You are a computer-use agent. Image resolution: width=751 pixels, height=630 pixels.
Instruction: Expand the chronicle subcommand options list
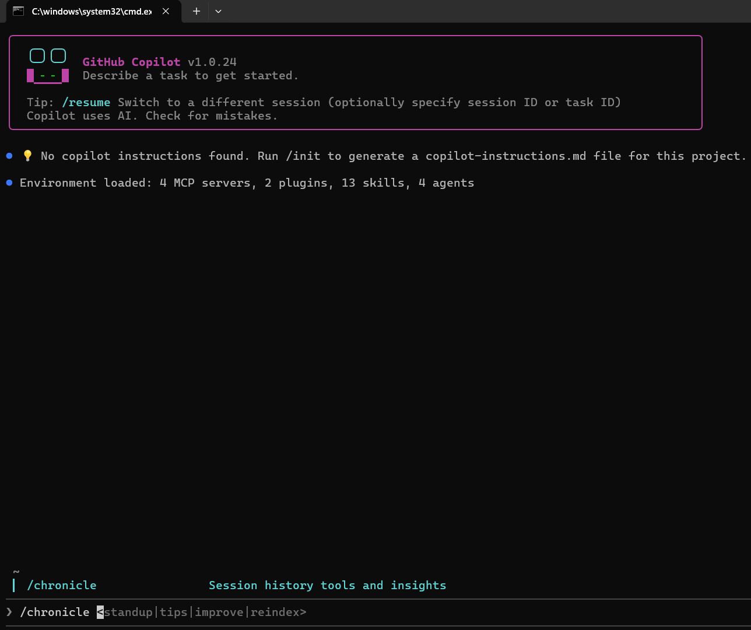click(x=202, y=612)
